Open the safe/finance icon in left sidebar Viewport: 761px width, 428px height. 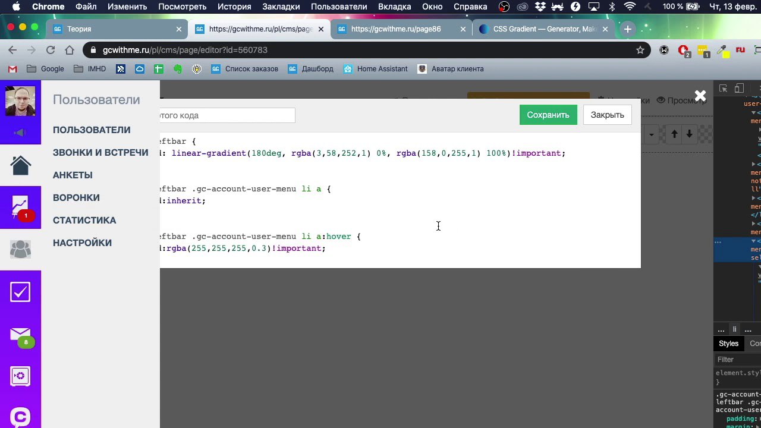coord(20,376)
